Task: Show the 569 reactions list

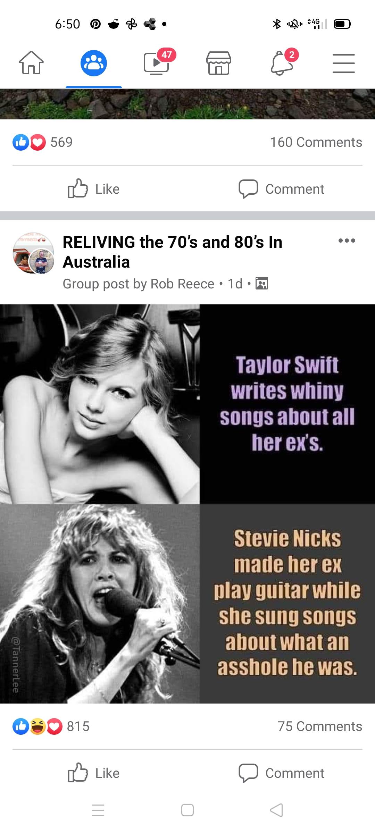Action: pos(43,142)
